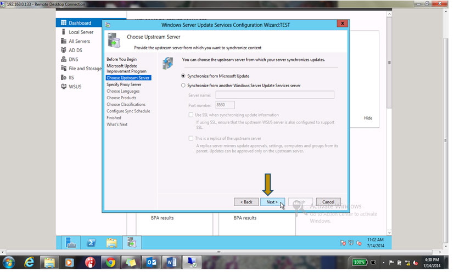Image resolution: width=454 pixels, height=272 pixels.
Task: Select Synchronize from Microsoft Update option
Action: [x=215, y=76]
